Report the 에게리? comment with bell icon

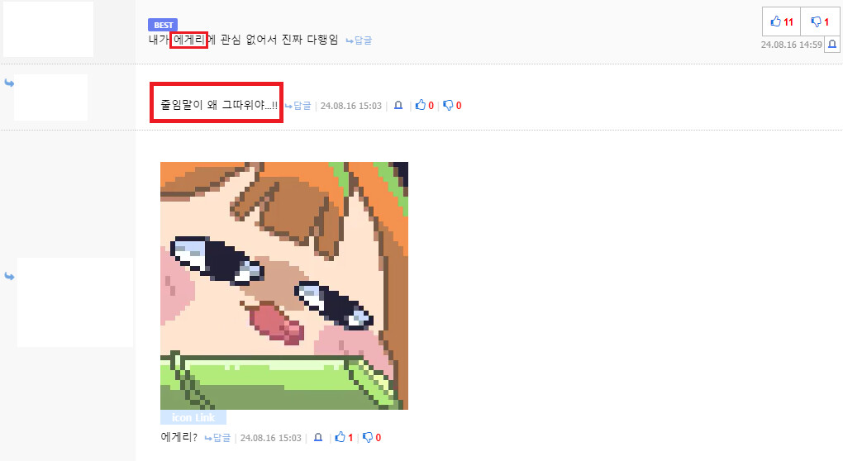pyautogui.click(x=318, y=437)
